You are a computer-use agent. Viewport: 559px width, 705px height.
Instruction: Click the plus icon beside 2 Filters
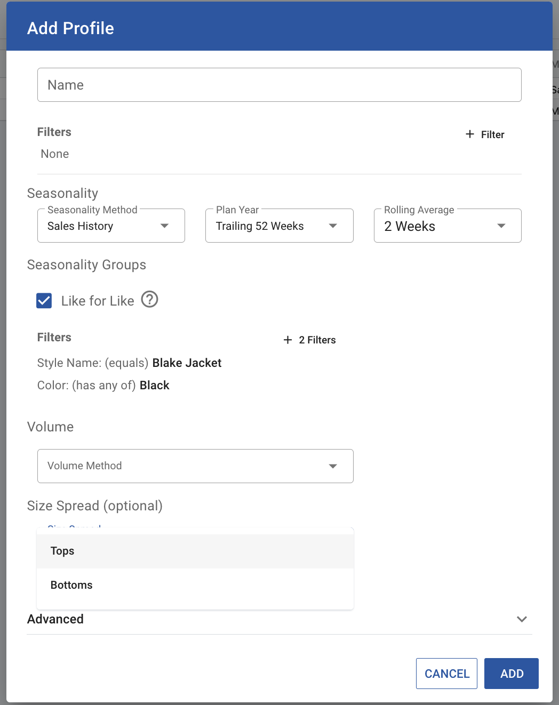coord(288,340)
